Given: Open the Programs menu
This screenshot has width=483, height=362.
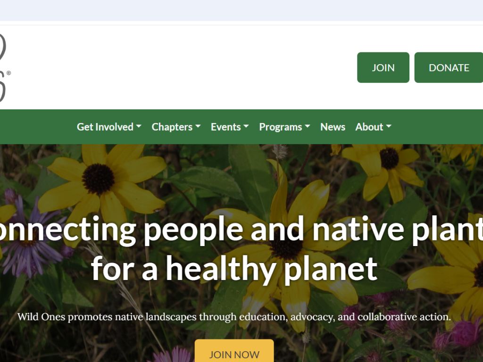Looking at the screenshot, I should 284,127.
